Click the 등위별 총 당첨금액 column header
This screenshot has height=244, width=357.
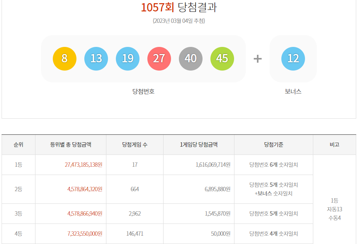pyautogui.click(x=71, y=144)
